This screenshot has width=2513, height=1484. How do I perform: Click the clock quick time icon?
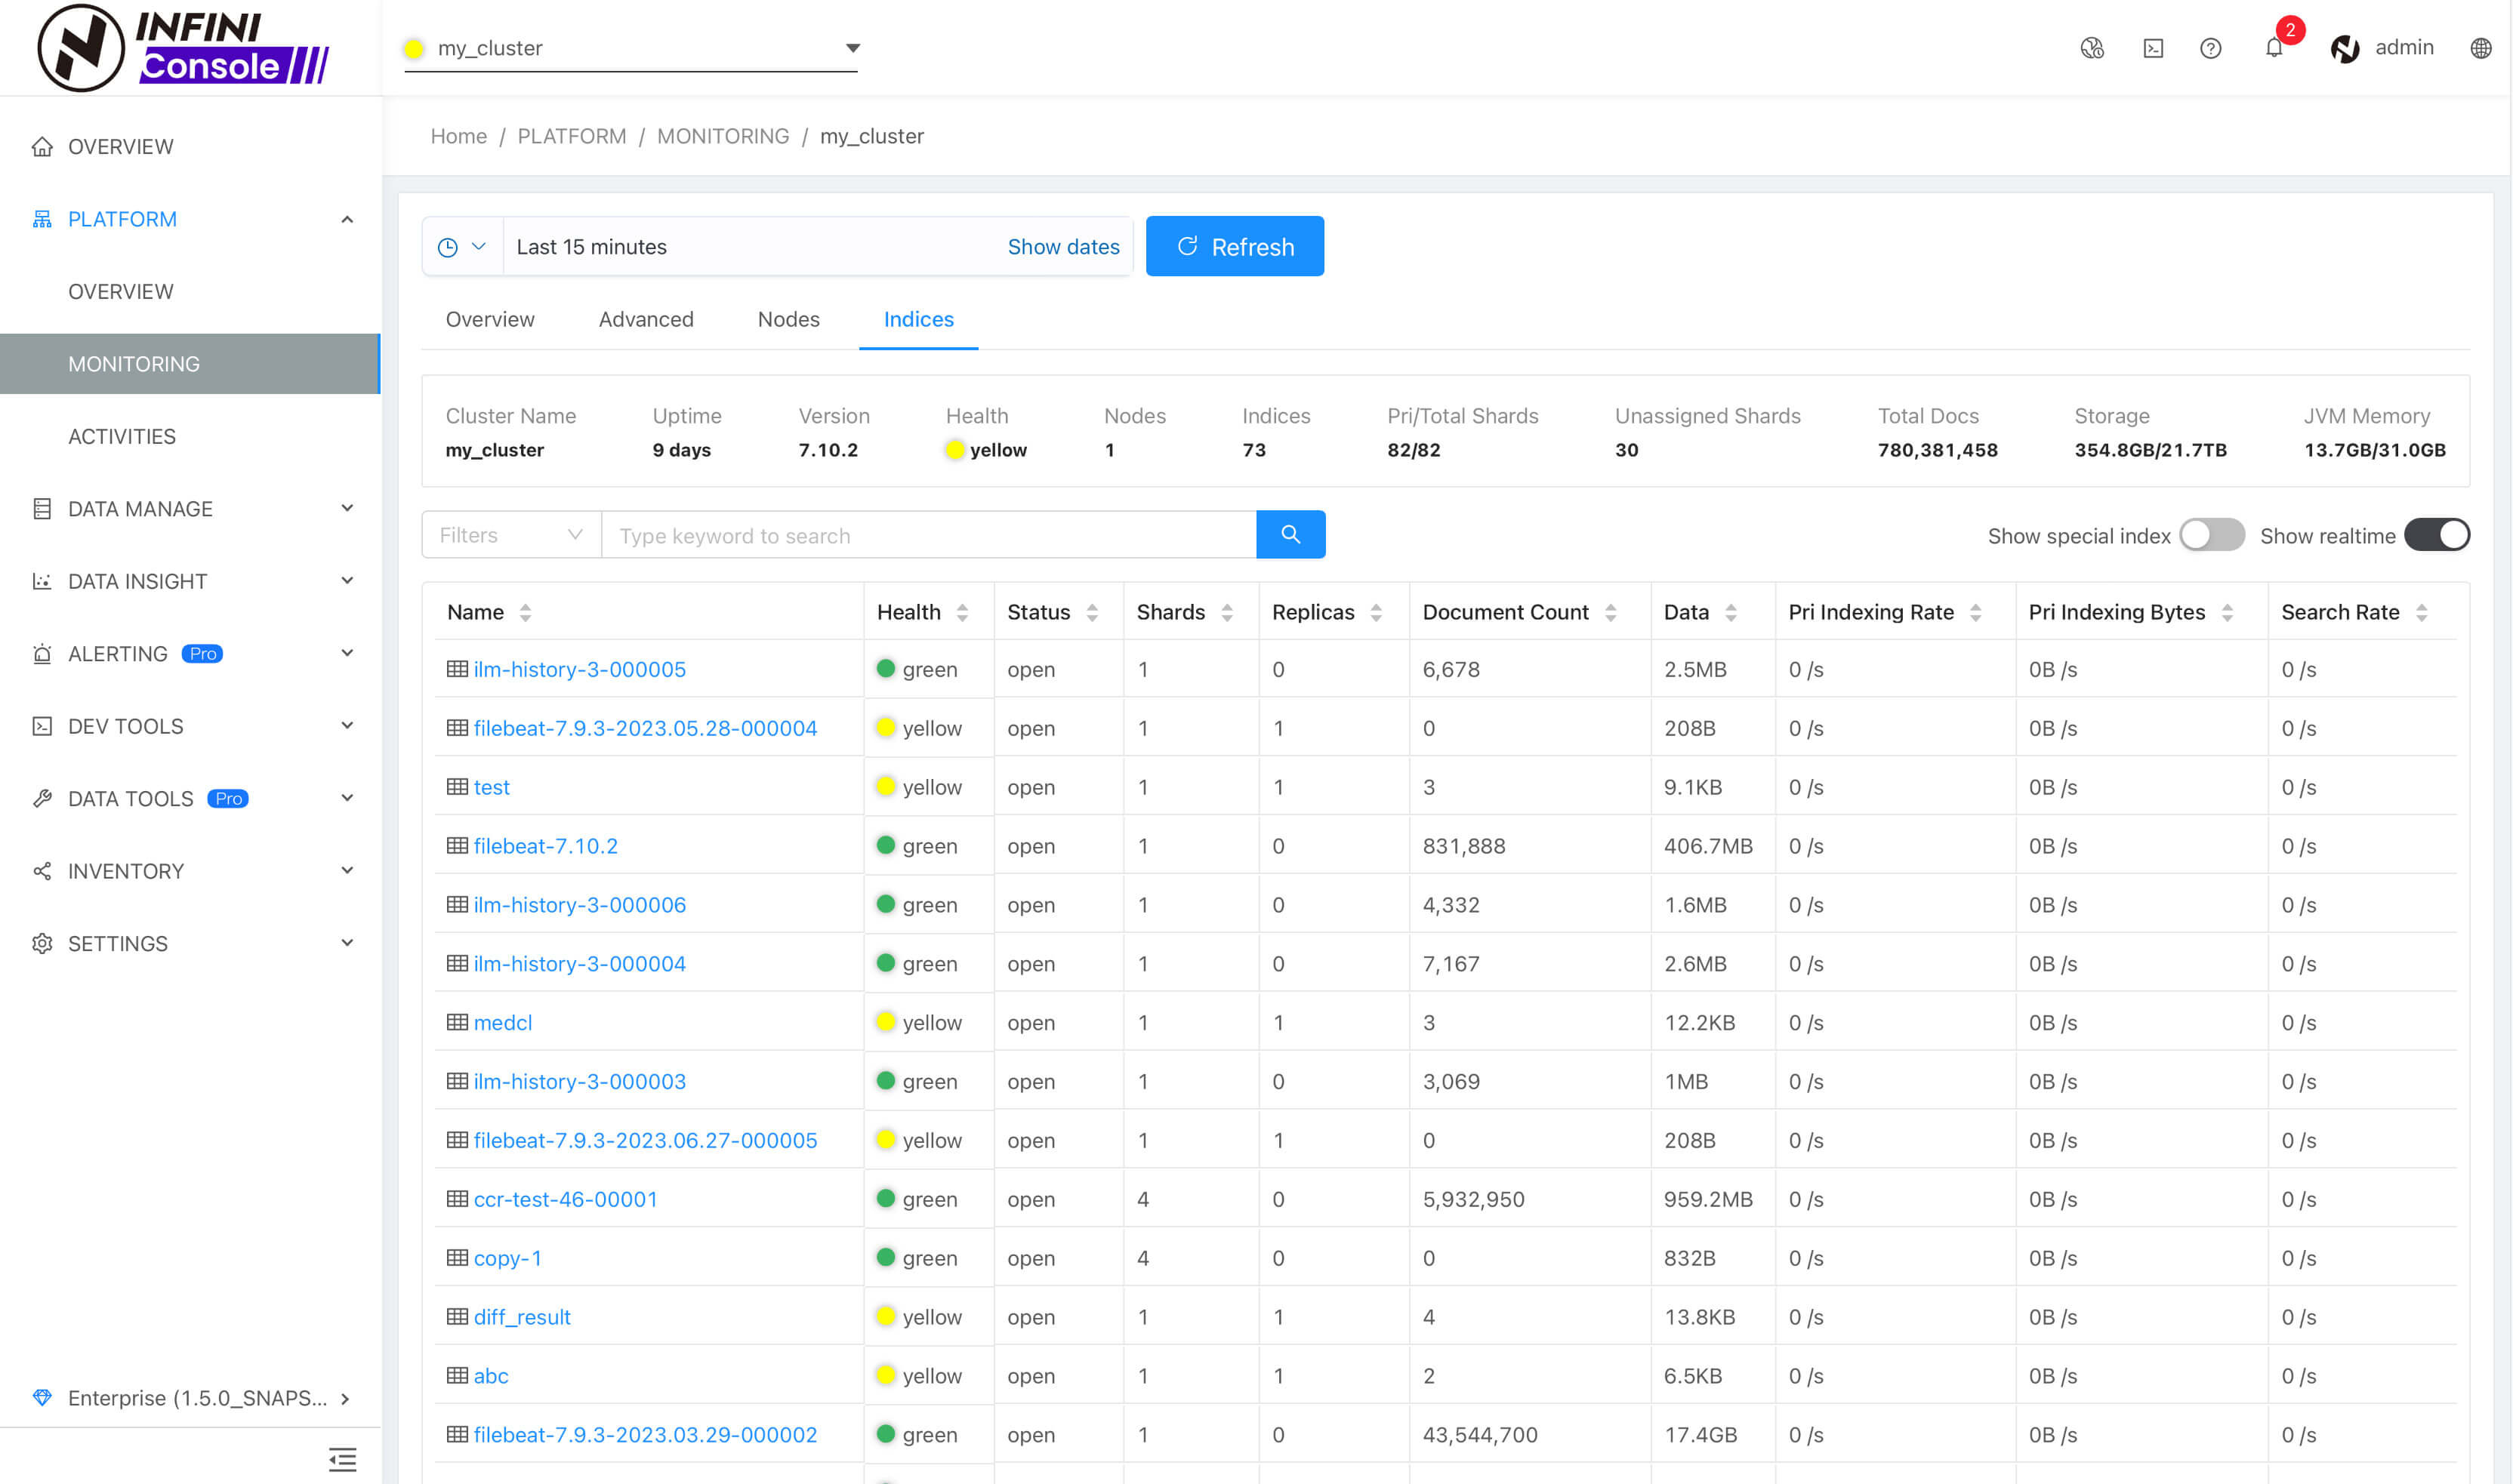[x=449, y=247]
